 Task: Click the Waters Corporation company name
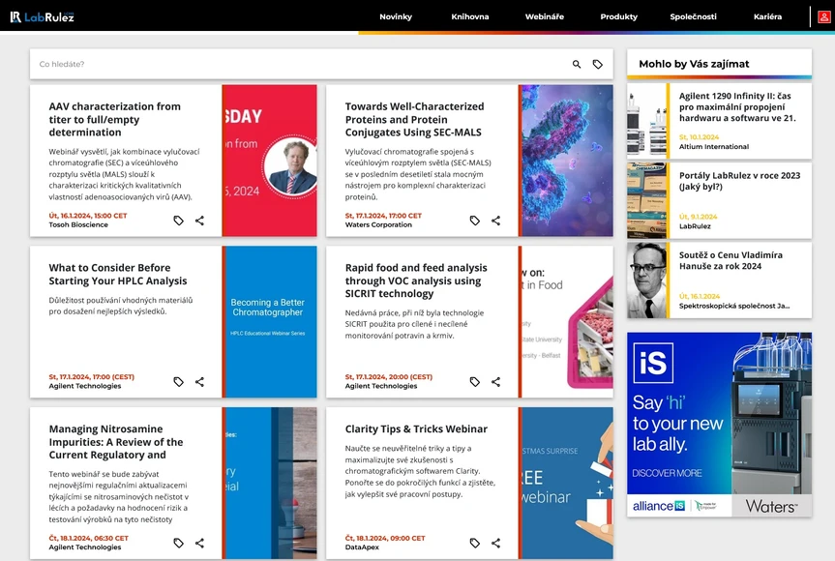[378, 224]
